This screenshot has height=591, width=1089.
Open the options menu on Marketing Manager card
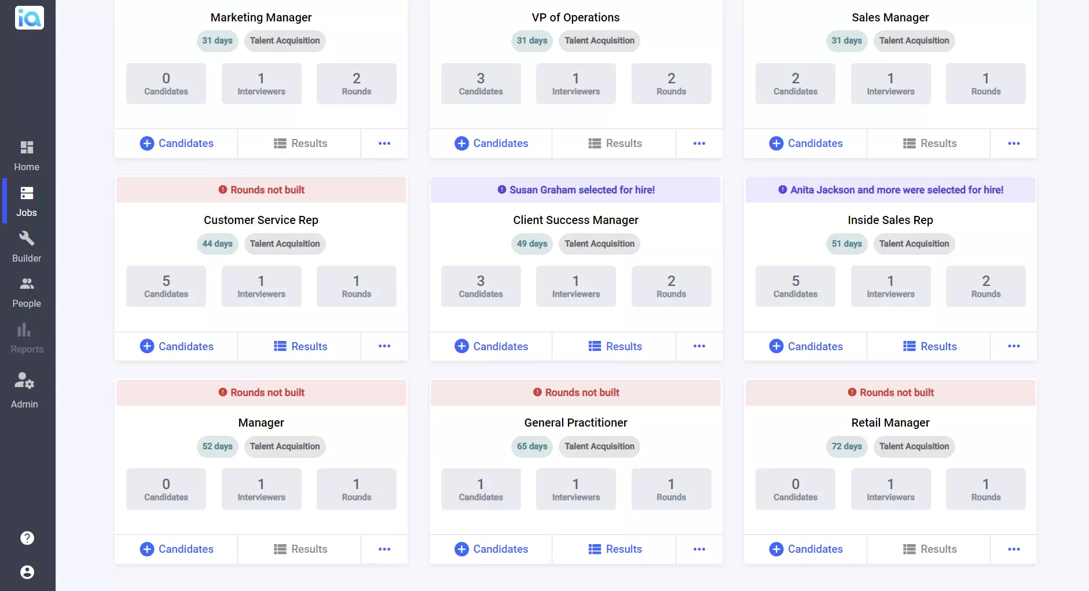[x=384, y=143]
